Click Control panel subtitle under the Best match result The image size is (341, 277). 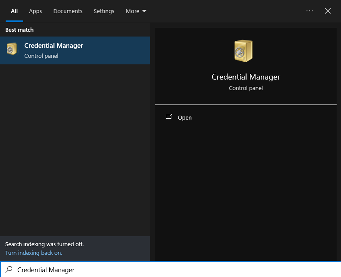pyautogui.click(x=41, y=56)
